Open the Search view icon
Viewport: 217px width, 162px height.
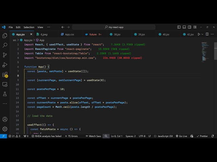[x=5, y=45]
